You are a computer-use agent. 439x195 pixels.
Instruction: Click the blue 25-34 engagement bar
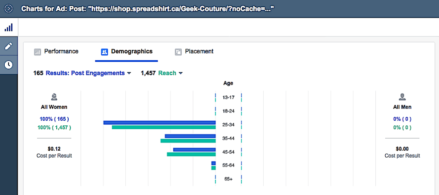(159, 122)
